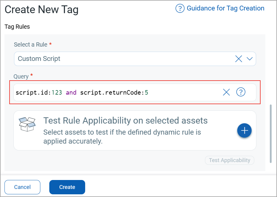Add assets with the blue plus button
The height and width of the screenshot is (197, 277).
244,130
